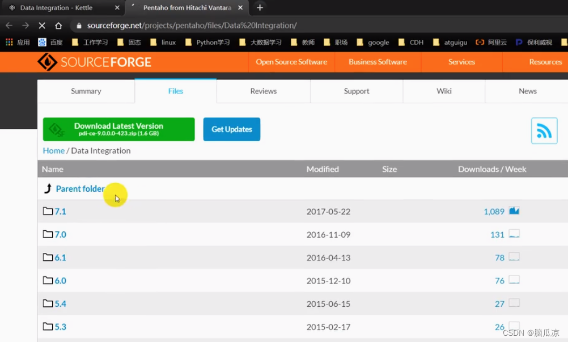Click the 27 downloads count
This screenshot has width=568, height=342.
(x=500, y=304)
